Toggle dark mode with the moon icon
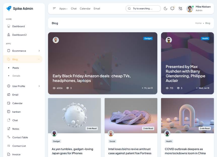Image resolution: width=217 pixels, height=157 pixels. (165, 9)
